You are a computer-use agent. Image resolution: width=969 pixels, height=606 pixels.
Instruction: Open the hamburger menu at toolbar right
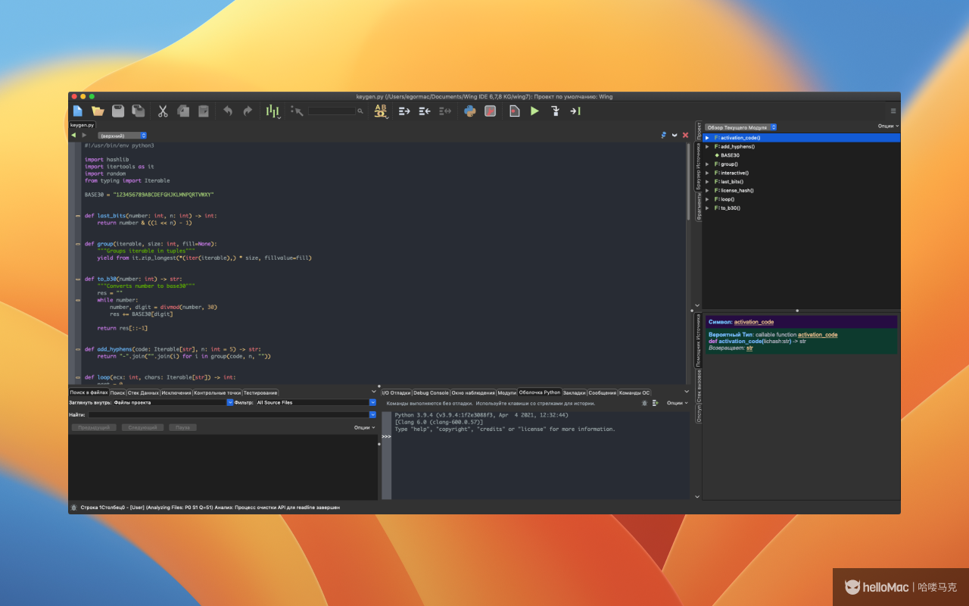(x=893, y=111)
